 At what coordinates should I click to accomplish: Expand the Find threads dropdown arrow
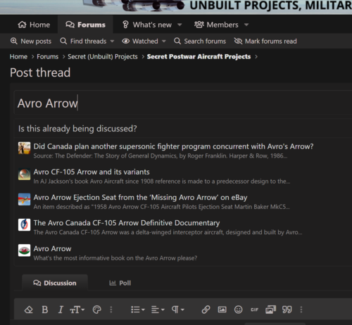[x=112, y=42]
